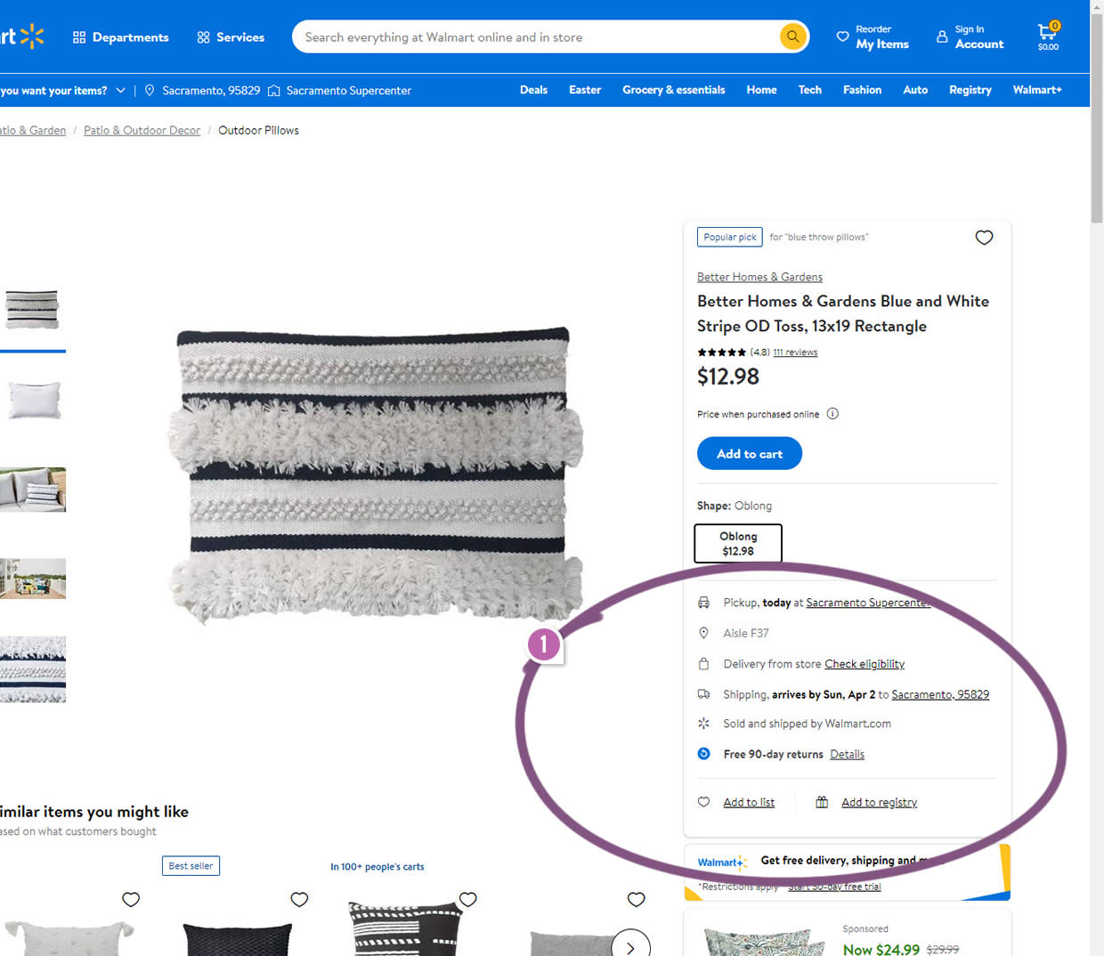Favorite the first similar item pillow

click(x=131, y=900)
